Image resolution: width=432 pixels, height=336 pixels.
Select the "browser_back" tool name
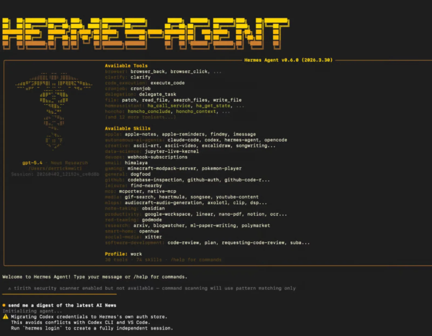148,71
